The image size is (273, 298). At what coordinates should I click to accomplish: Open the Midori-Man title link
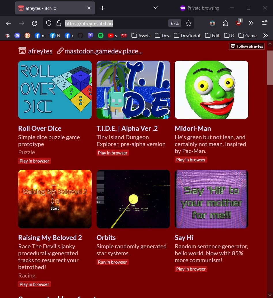[x=193, y=128]
